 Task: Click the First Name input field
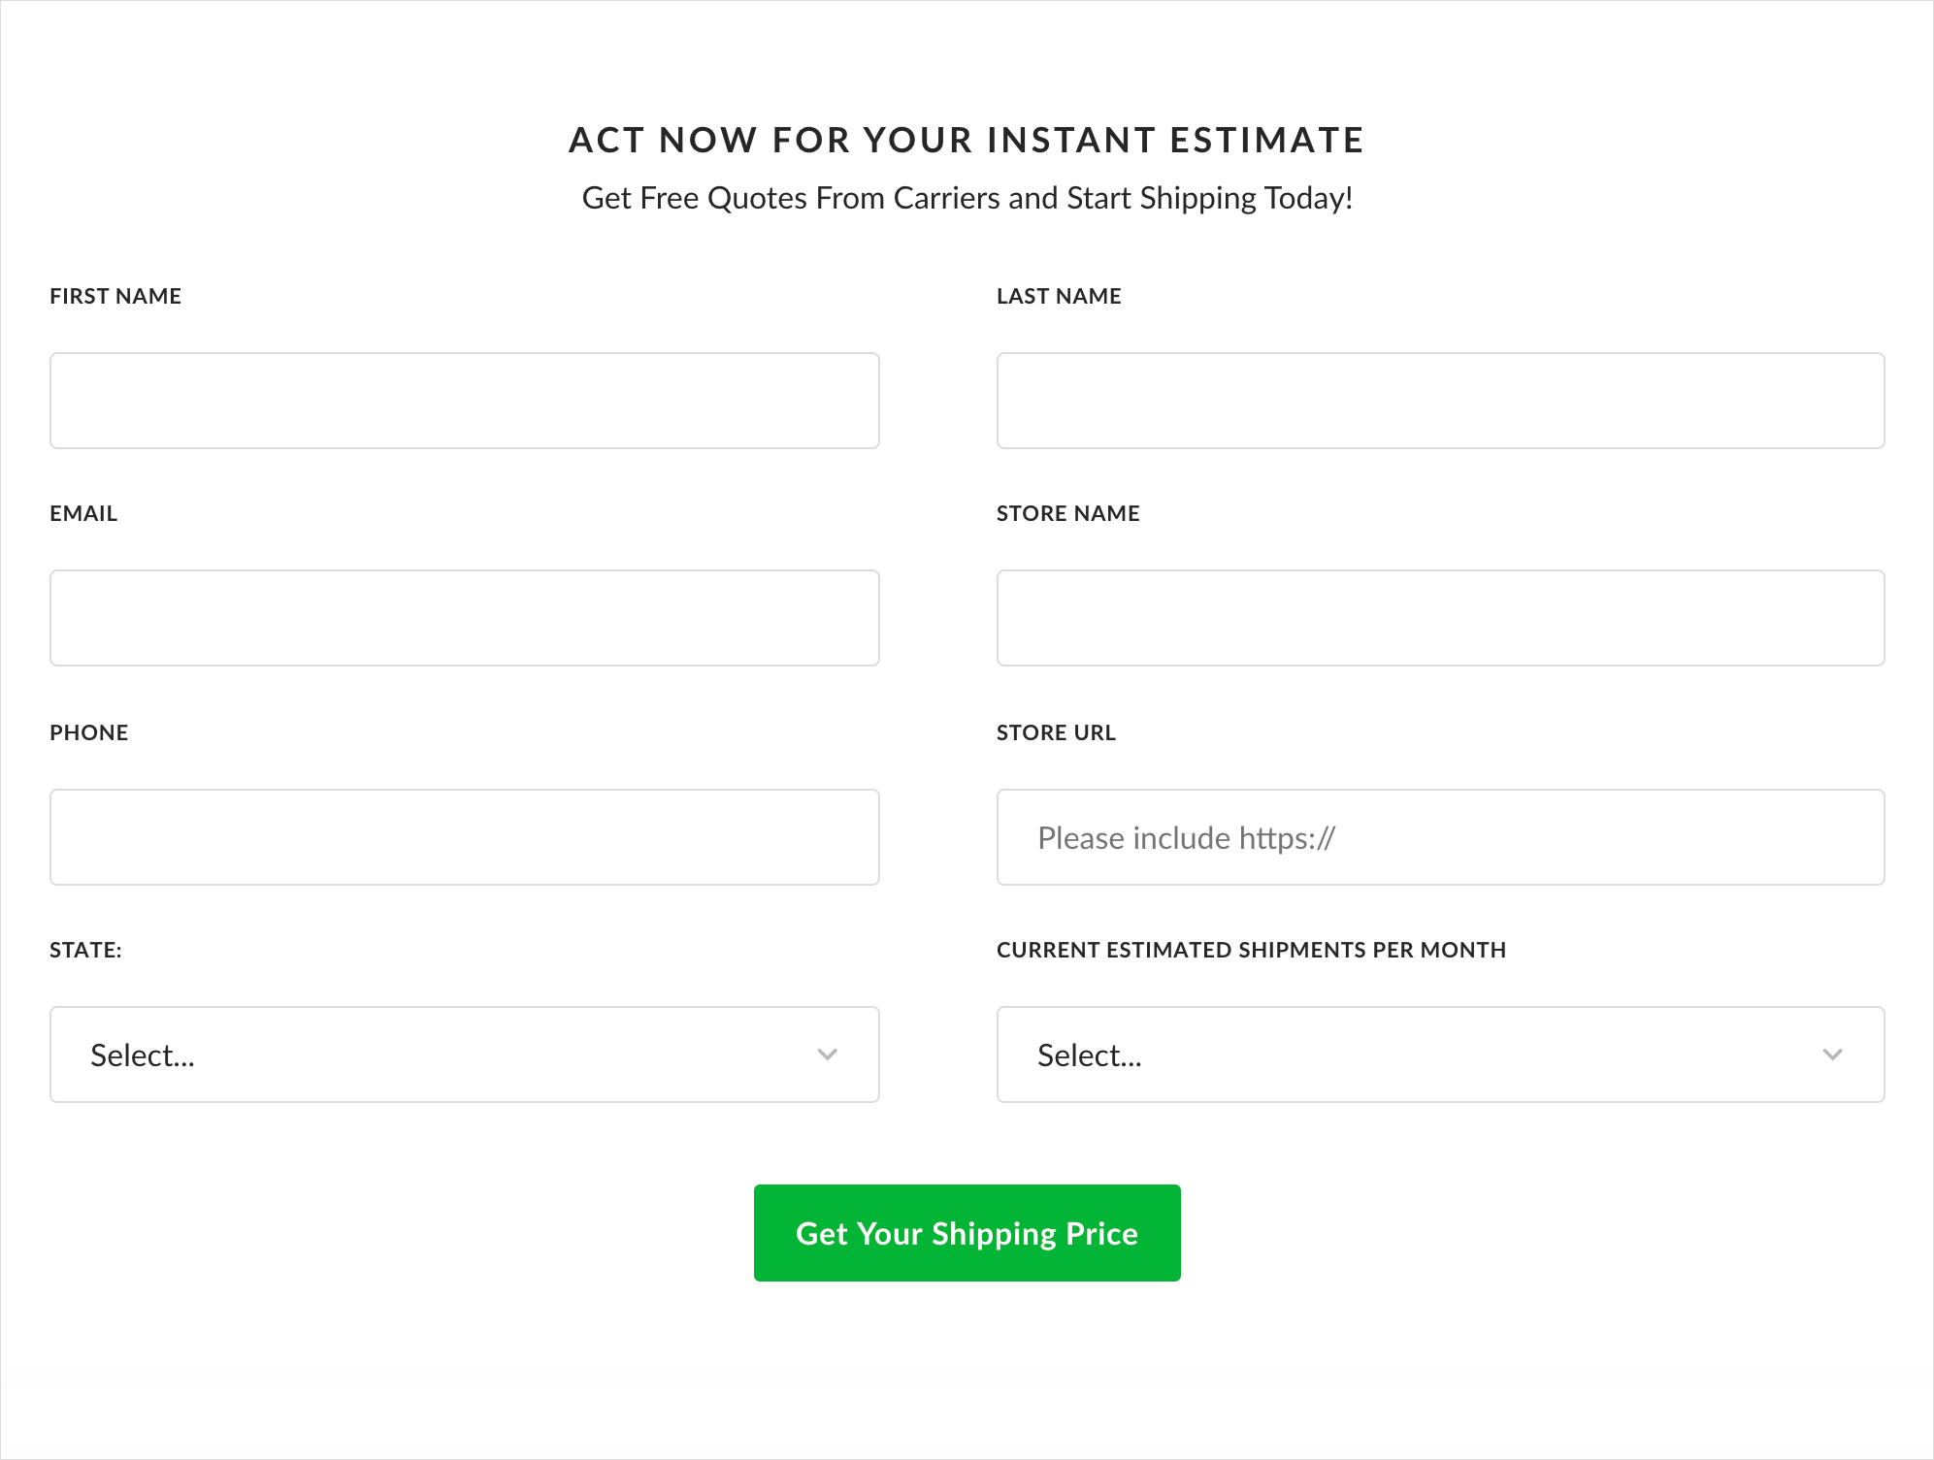coord(464,401)
